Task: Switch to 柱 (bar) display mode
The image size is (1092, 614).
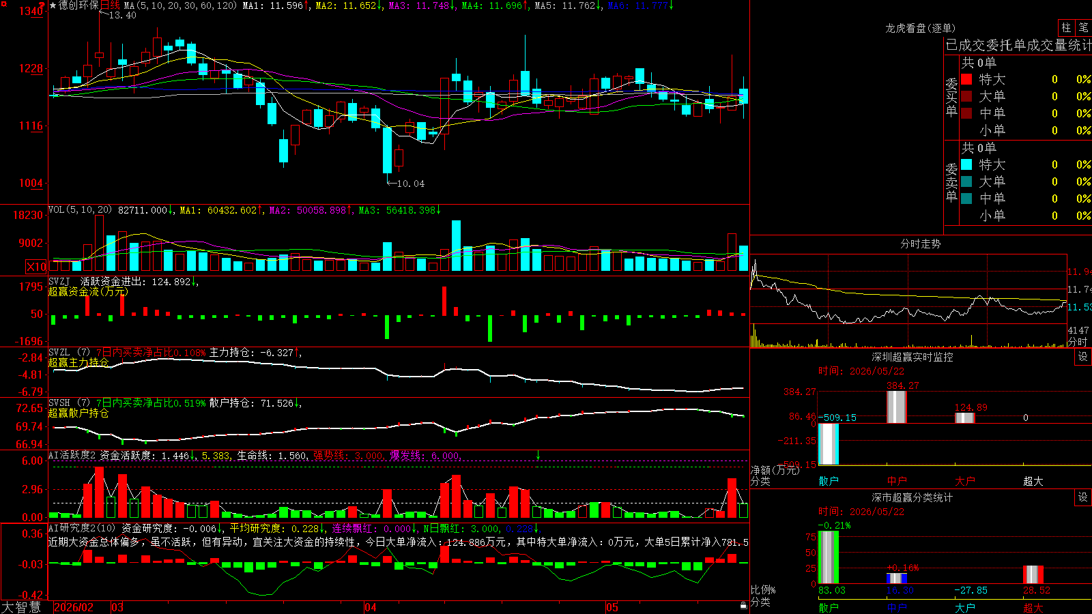Action: point(1066,27)
